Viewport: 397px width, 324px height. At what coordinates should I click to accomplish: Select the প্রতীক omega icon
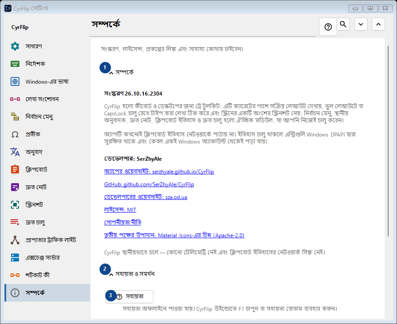pyautogui.click(x=15, y=134)
